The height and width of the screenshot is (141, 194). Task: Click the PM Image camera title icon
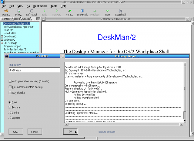[7, 56]
